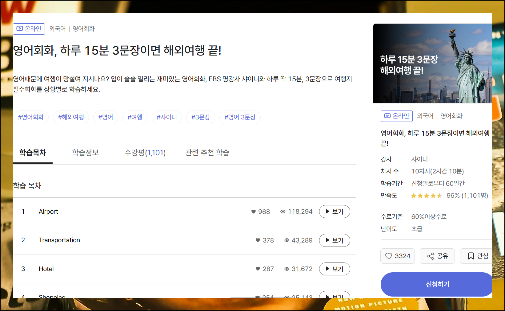Select the #영어 3문장 hashtag
This screenshot has height=311, width=505.
click(240, 117)
